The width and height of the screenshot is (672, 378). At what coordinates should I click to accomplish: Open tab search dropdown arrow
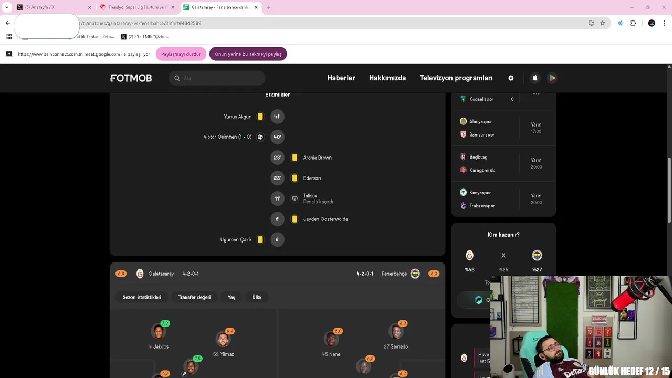coord(7,7)
